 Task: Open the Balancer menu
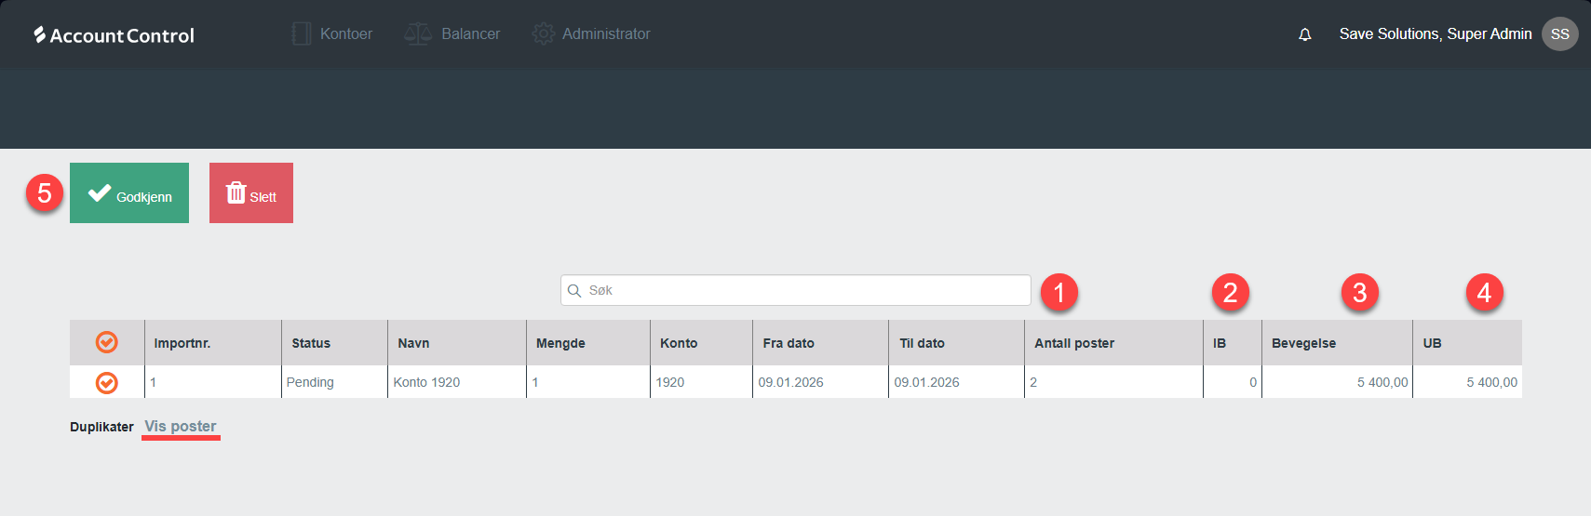point(470,34)
